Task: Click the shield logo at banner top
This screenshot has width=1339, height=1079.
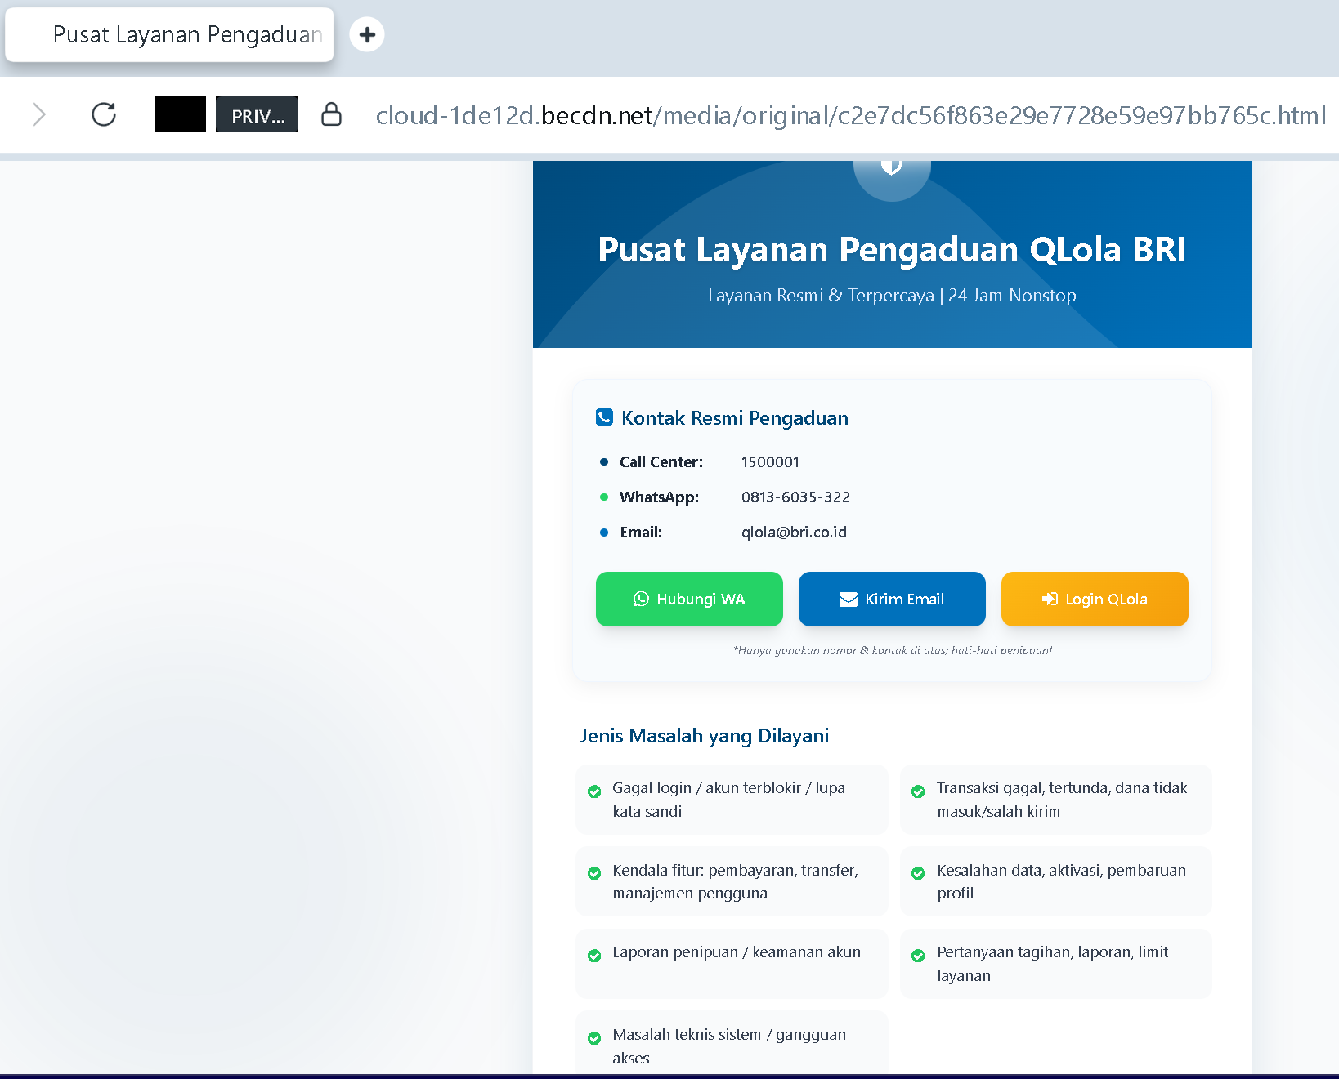Action: pyautogui.click(x=892, y=167)
